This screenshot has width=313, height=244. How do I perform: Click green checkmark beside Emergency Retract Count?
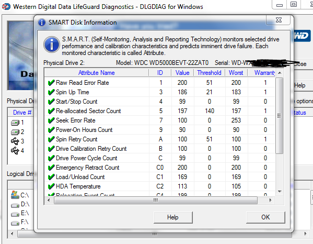[51, 168]
